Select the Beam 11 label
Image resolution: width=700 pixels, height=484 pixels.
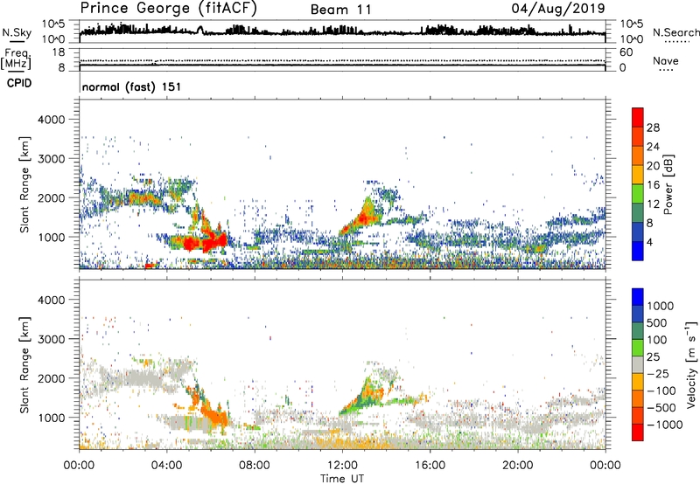(341, 10)
